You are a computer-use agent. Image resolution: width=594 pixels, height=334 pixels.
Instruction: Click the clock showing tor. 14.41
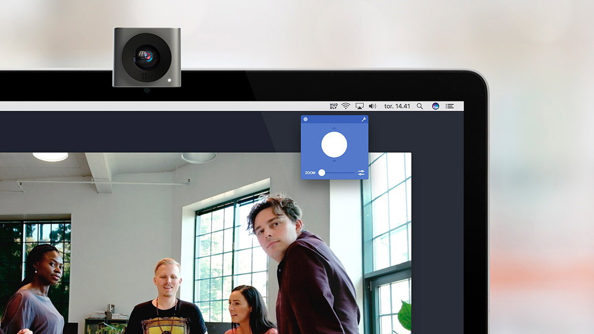pos(397,106)
